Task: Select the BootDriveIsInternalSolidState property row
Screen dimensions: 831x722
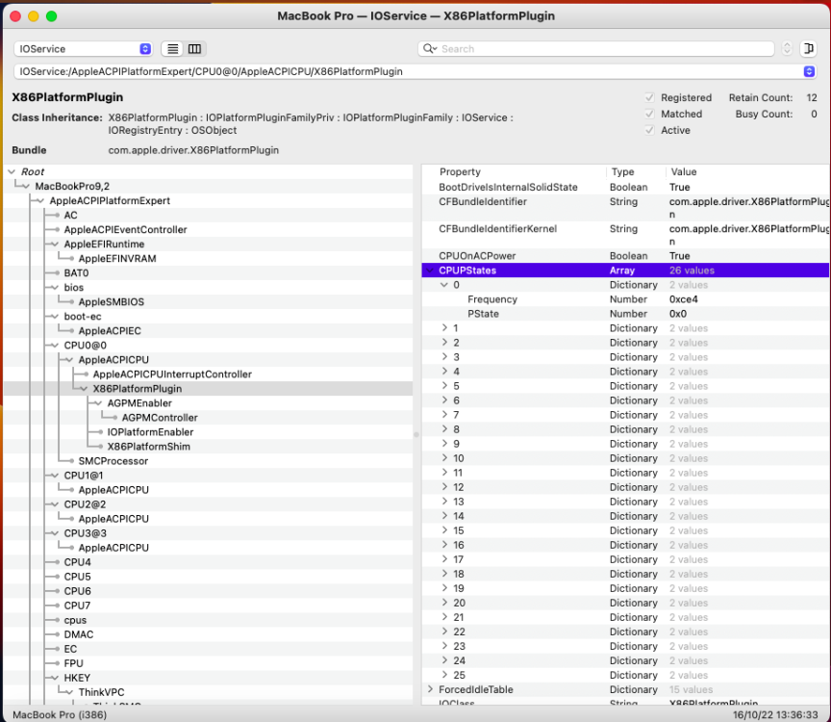Action: click(625, 188)
